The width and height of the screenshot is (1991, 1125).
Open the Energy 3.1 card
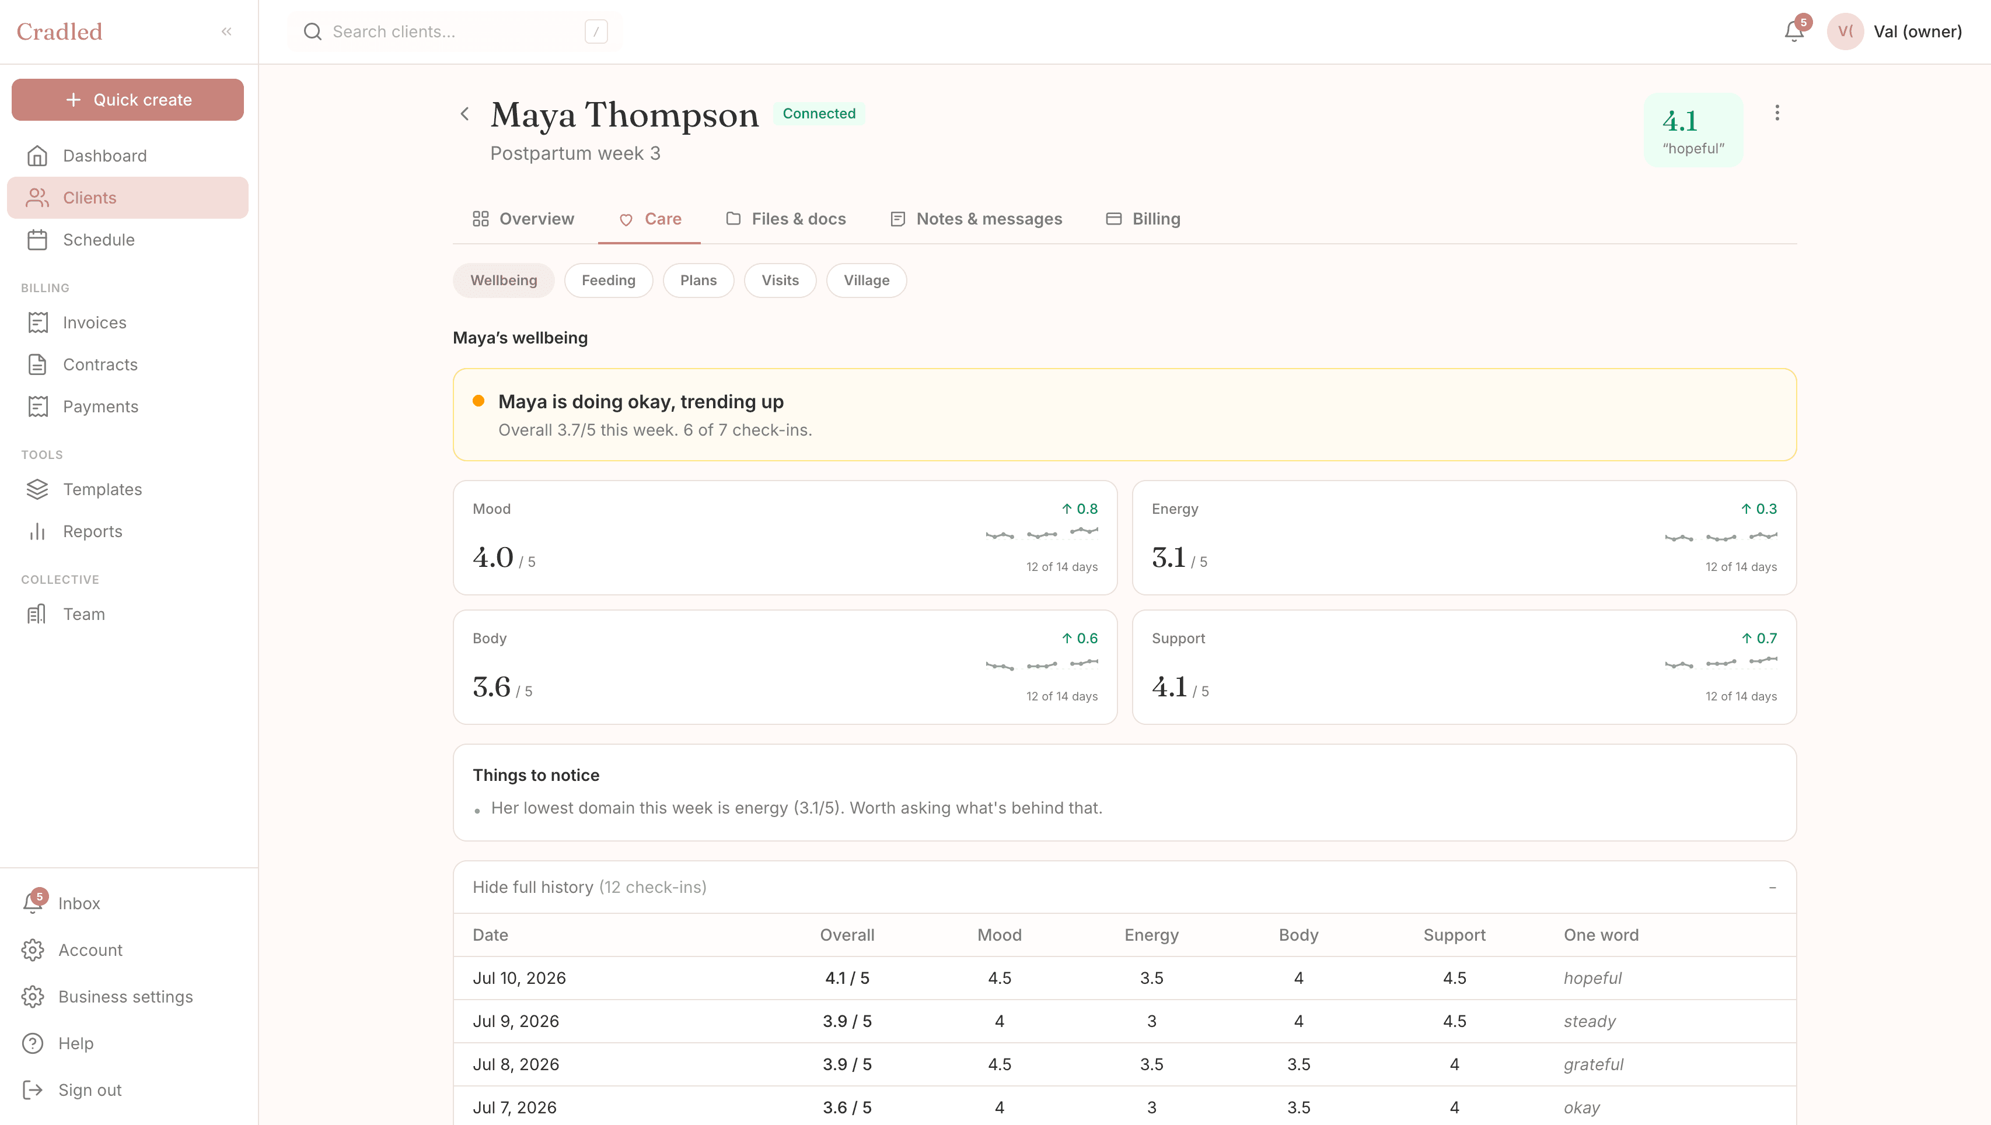click(x=1464, y=538)
